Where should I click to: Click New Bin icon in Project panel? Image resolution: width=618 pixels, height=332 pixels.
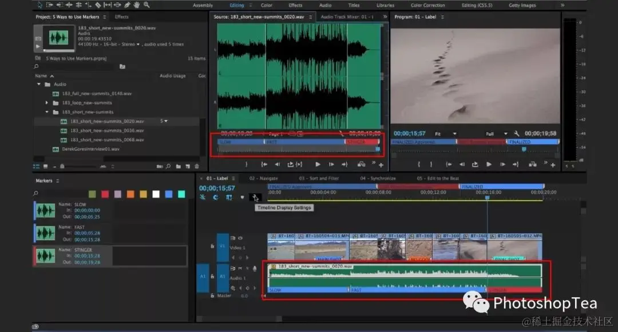[x=178, y=166]
